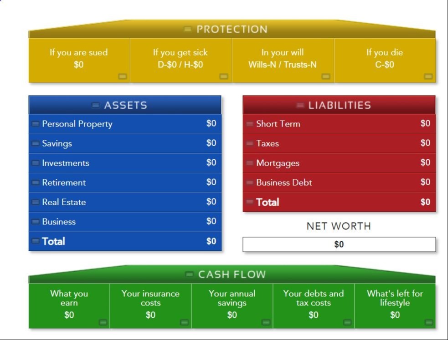Click the Net Worth value field
Viewport: 448px width, 340px height.
[x=339, y=244]
